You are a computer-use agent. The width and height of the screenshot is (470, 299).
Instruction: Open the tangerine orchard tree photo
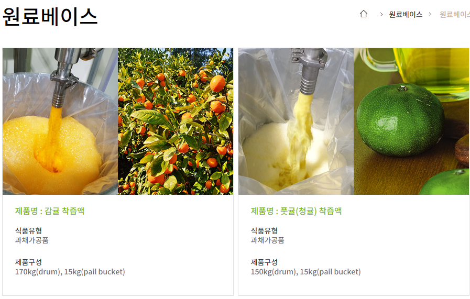coord(176,121)
